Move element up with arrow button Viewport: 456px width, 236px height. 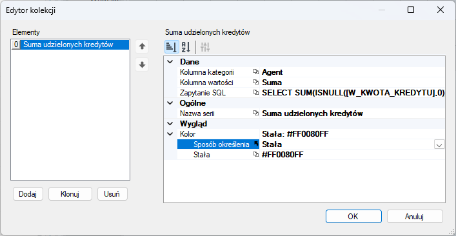pos(142,46)
